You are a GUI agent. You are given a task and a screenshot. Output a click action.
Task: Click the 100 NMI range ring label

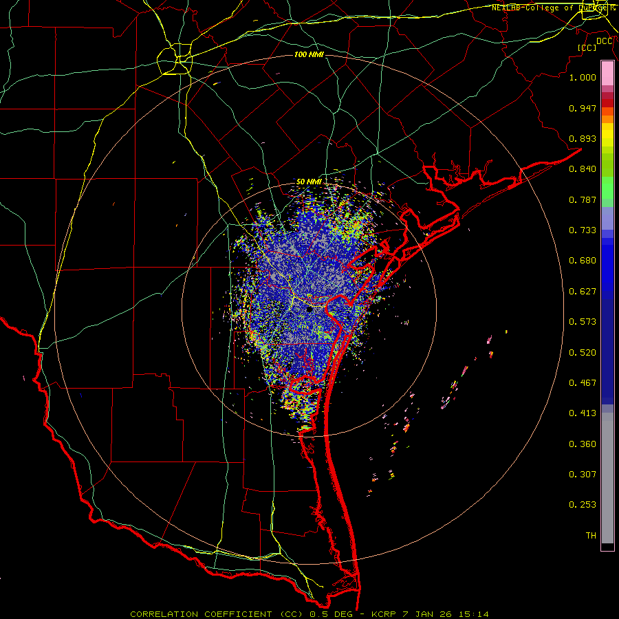click(x=309, y=54)
